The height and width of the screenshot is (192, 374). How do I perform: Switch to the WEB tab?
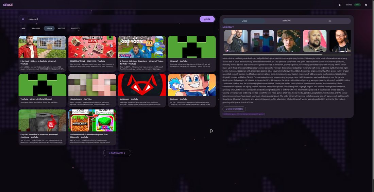coord(23,29)
